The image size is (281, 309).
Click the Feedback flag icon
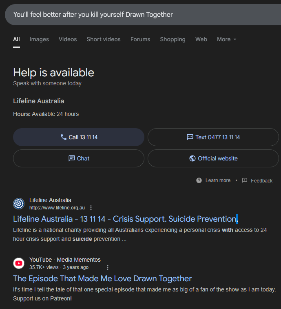point(245,180)
